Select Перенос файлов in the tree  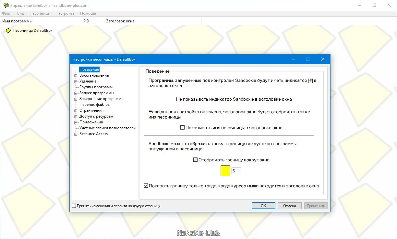(94, 105)
